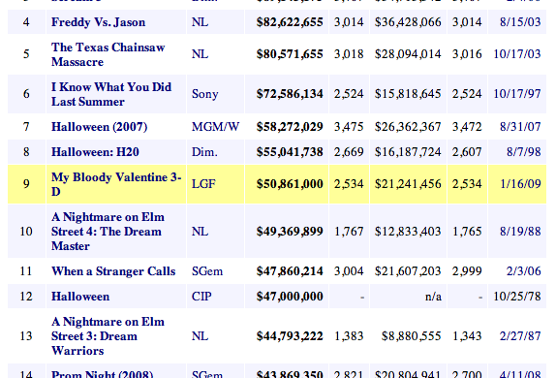The width and height of the screenshot is (556, 378).
Task: Open the Prom Night (2008) link
Action: coord(102,374)
